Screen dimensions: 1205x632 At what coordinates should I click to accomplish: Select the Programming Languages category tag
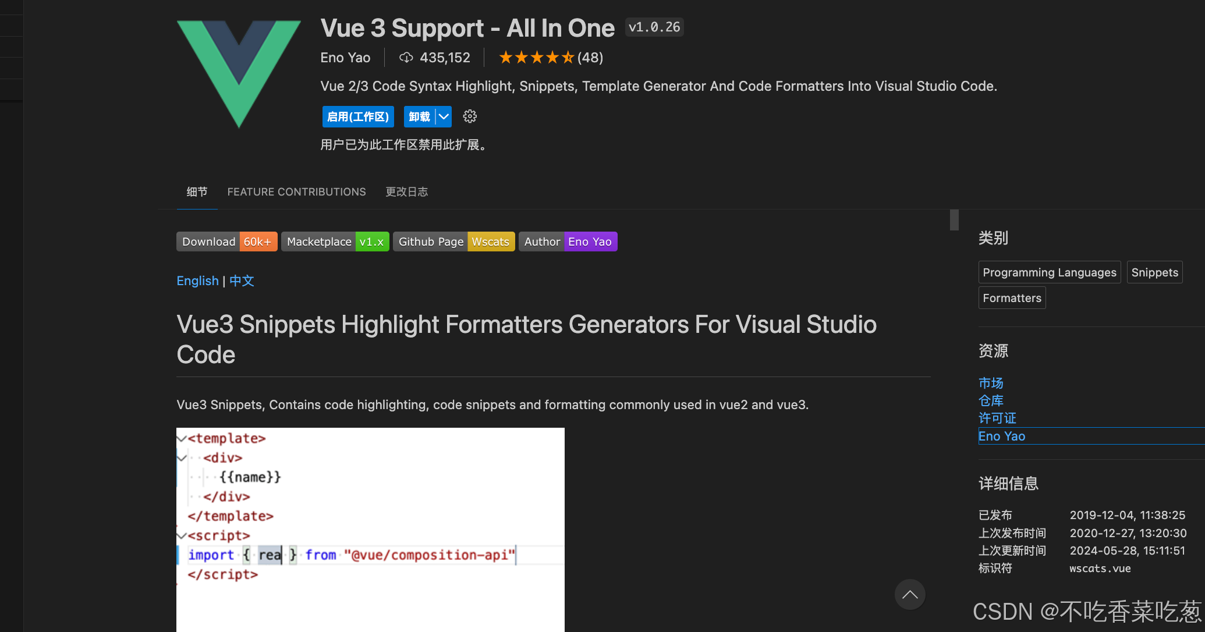pos(1050,272)
